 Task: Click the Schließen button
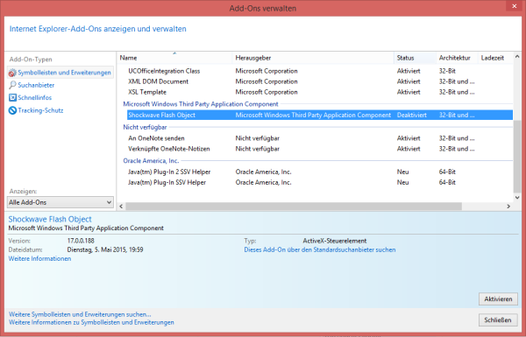(498, 319)
